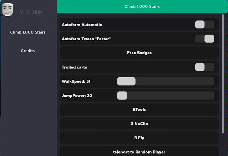
Task: Click the WalkSpeed slider handle
Action: pyautogui.click(x=126, y=82)
